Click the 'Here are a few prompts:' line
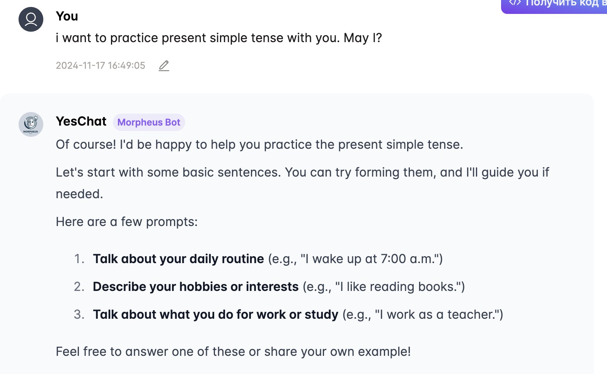The height and width of the screenshot is (374, 607). [127, 222]
